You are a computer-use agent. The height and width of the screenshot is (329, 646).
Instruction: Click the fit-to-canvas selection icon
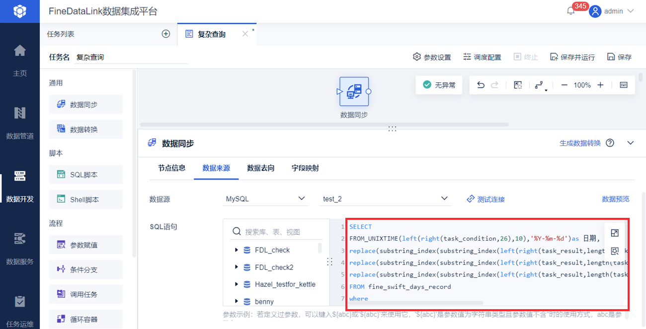click(518, 85)
